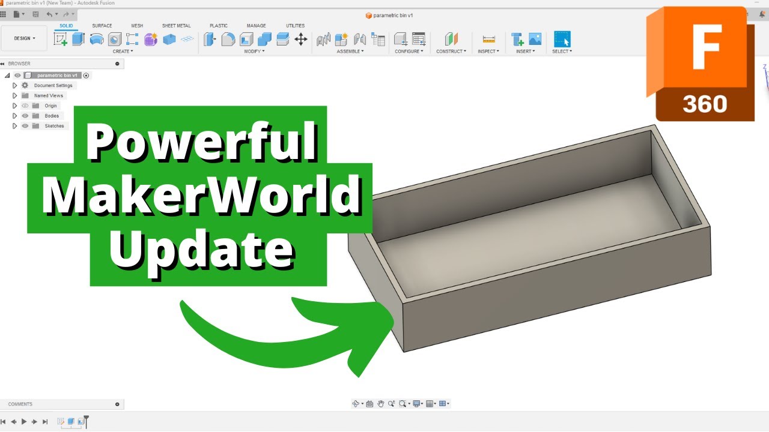Choose the Fillet tool
Screen dimensions: 769x432
[x=228, y=40]
